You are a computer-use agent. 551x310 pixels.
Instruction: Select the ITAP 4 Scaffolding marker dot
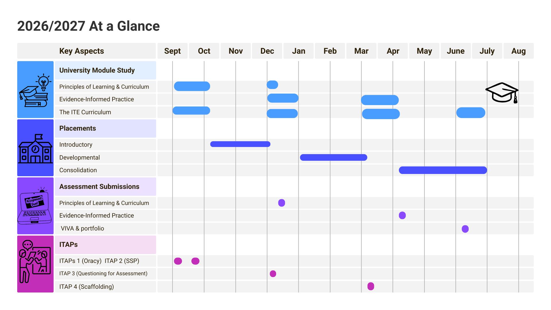pyautogui.click(x=371, y=286)
